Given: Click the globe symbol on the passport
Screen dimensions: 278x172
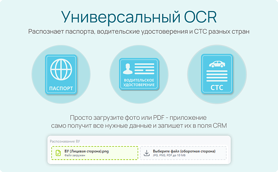Looking at the screenshot, I should 61,69.
